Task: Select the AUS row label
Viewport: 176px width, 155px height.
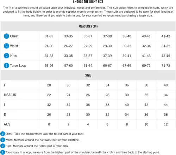Action: (x=7, y=124)
